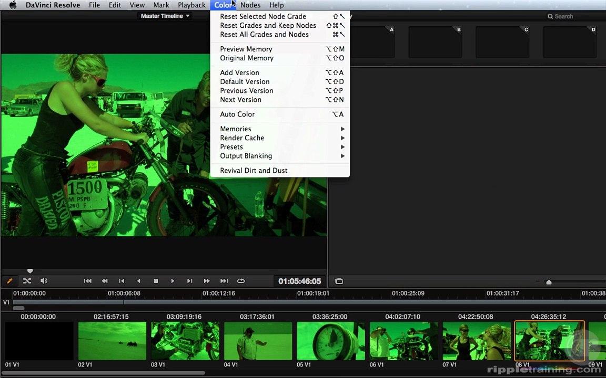Step back to previous clip
Screen dimensions: 606x378
point(122,281)
